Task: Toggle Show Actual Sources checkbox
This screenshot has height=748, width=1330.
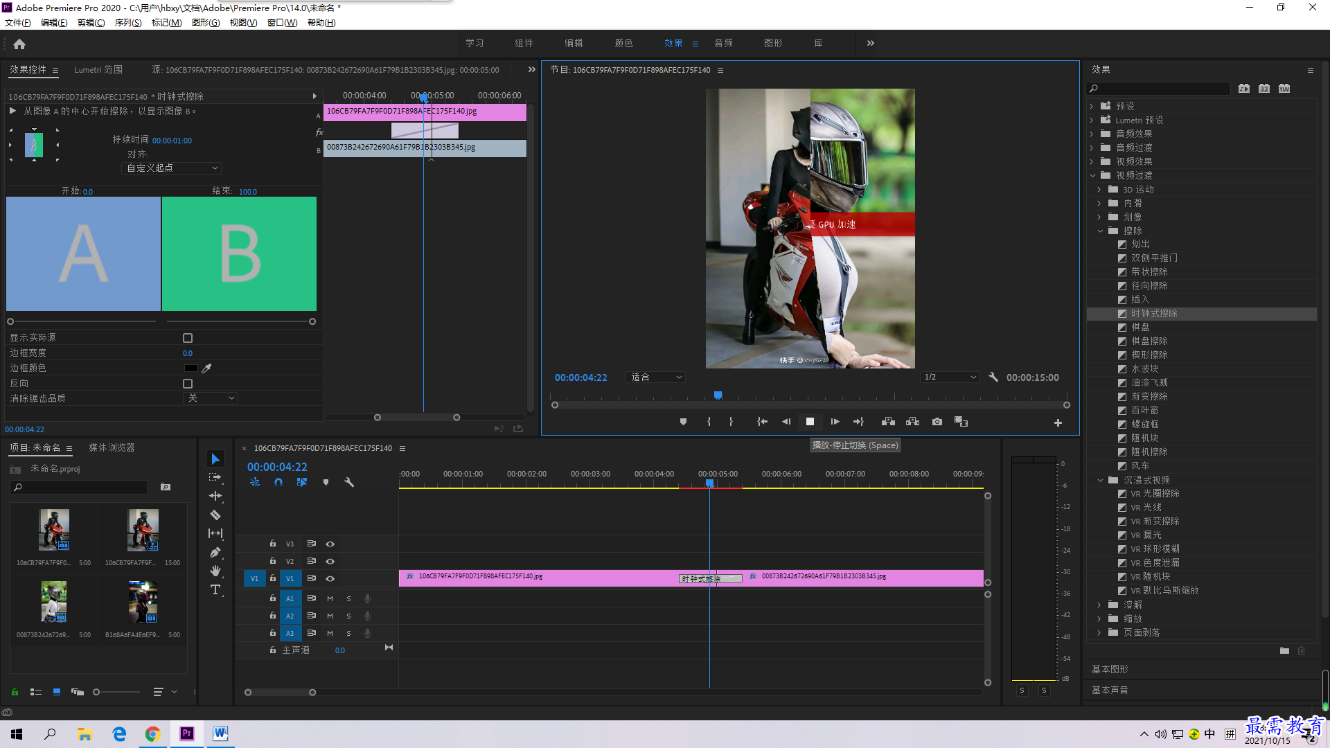Action: (x=188, y=338)
